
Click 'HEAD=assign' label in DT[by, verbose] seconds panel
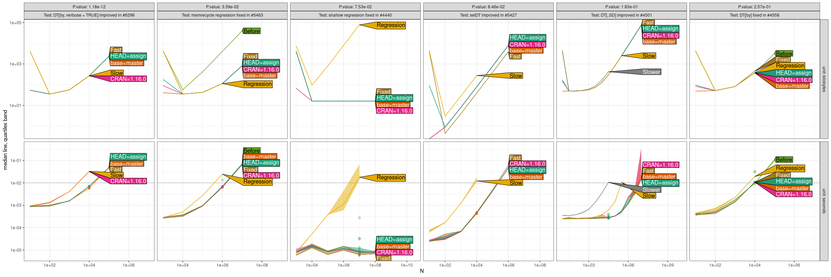pos(128,157)
